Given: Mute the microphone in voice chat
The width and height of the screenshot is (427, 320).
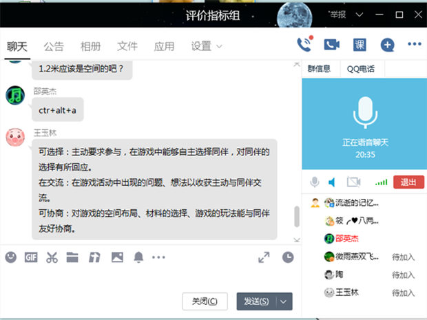Looking at the screenshot, I should pyautogui.click(x=315, y=182).
